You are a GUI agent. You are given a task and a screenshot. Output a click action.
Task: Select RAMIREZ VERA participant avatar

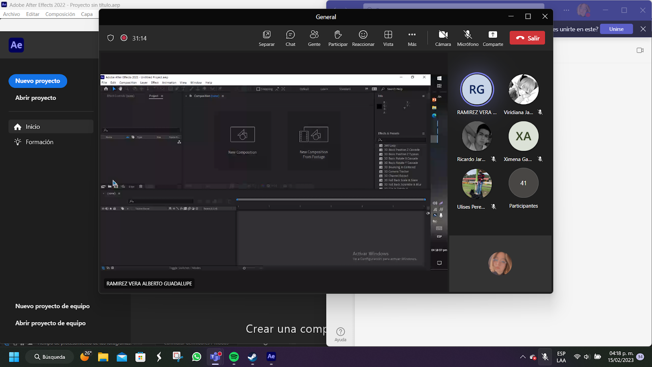pos(477,89)
